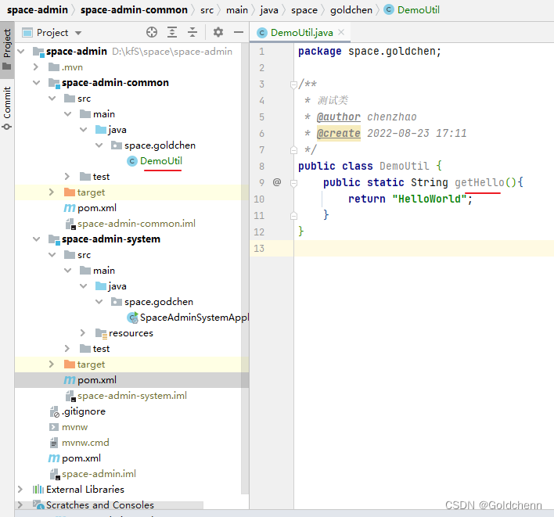Screen dimensions: 554x517
Task: Select the mvnw.cmd file
Action: (x=85, y=443)
